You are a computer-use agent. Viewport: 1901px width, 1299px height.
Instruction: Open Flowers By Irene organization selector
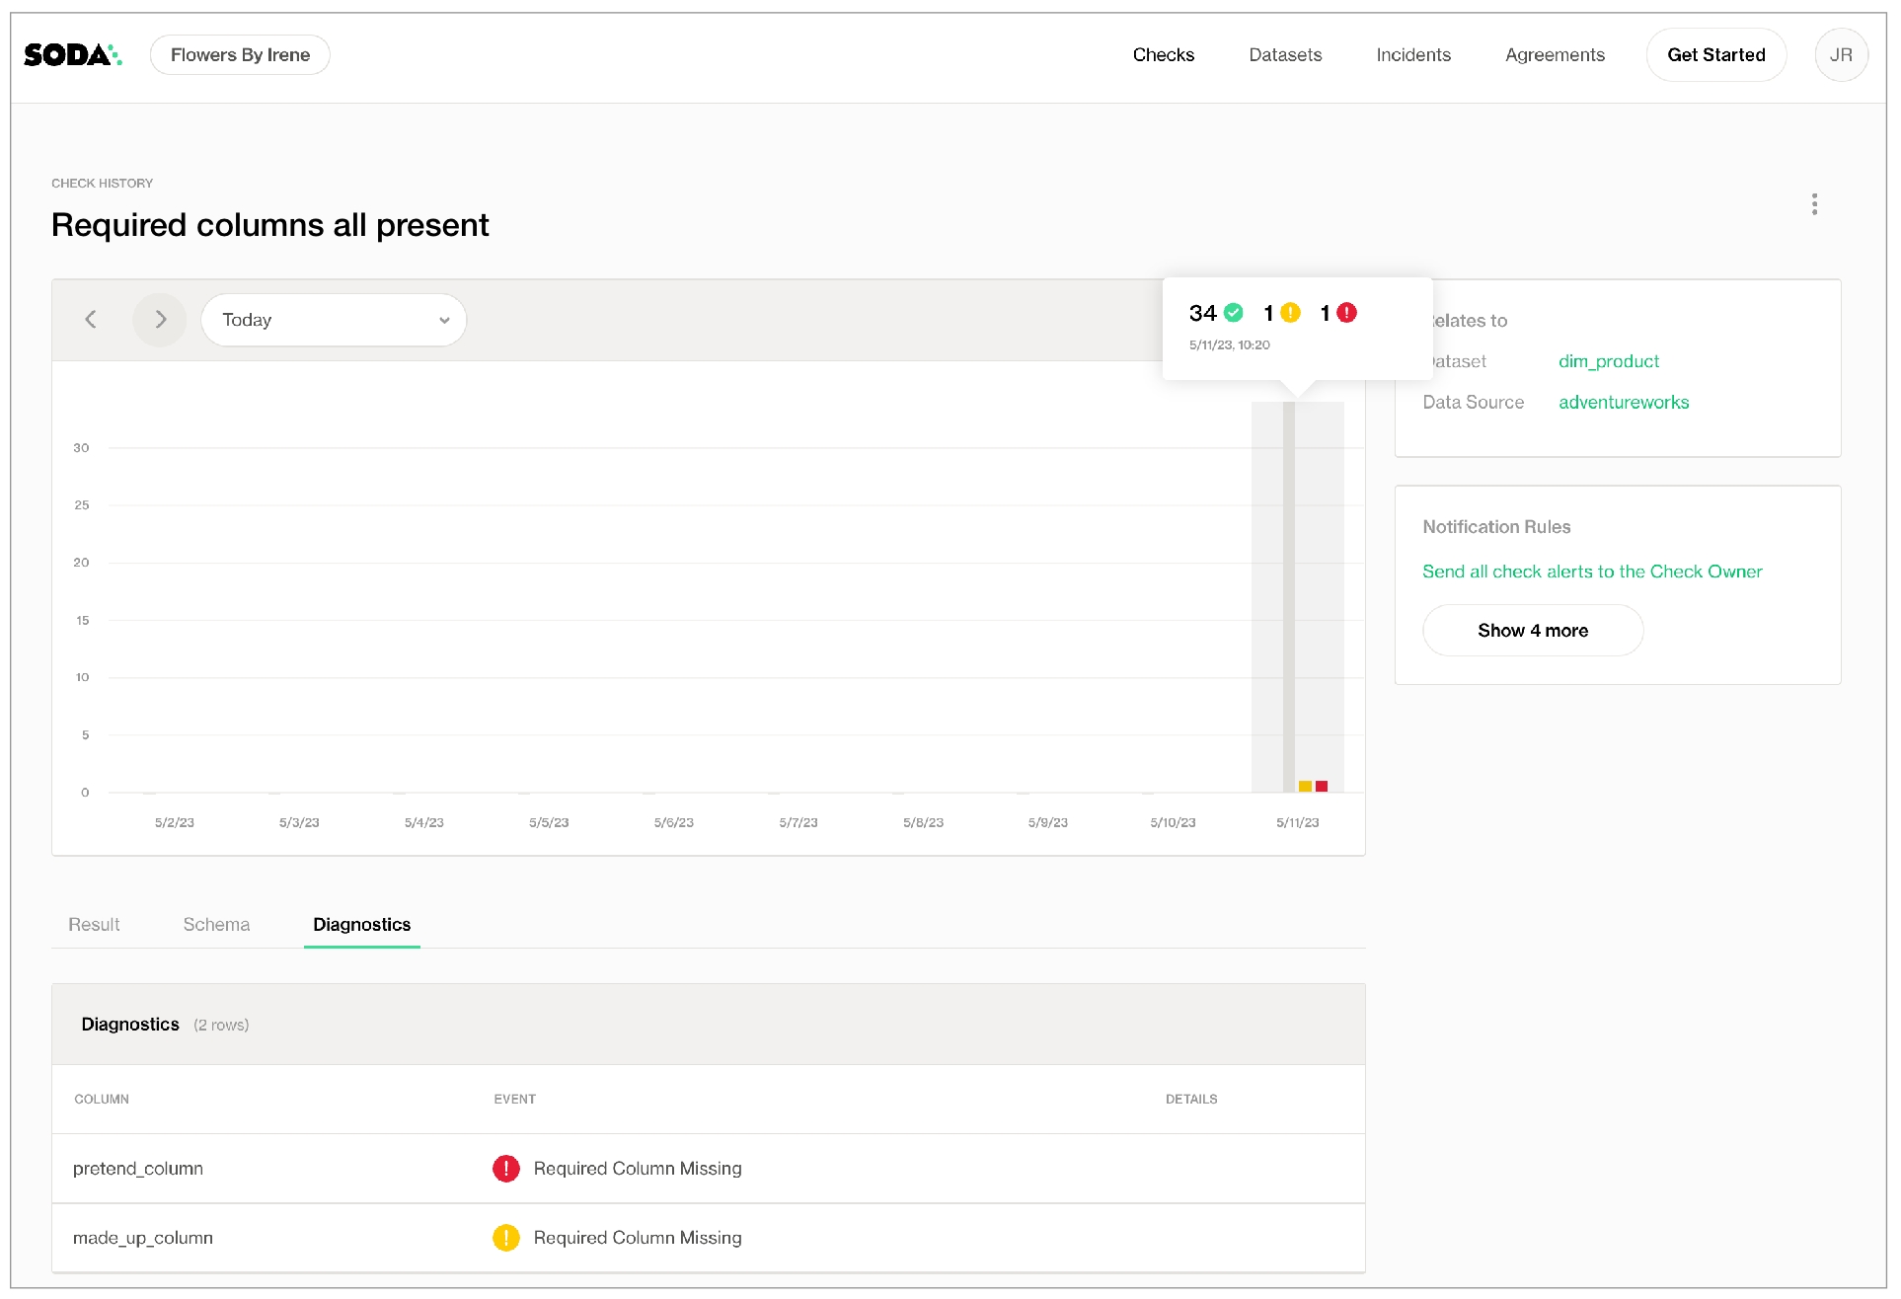coord(240,55)
